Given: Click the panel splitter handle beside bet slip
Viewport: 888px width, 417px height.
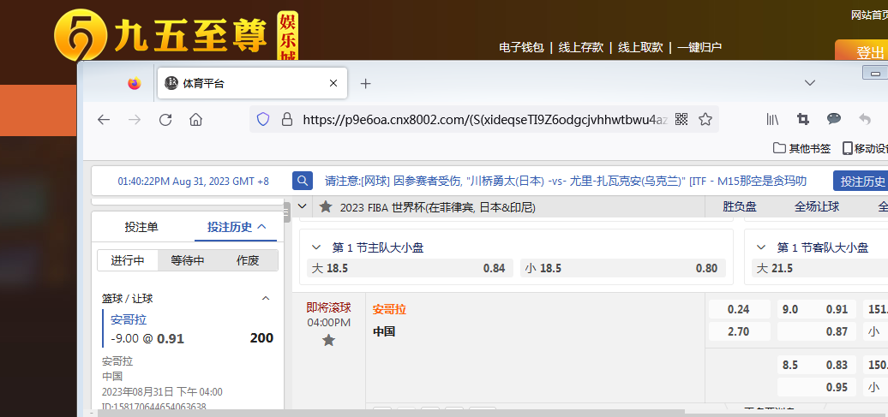Looking at the screenshot, I should coord(287,212).
